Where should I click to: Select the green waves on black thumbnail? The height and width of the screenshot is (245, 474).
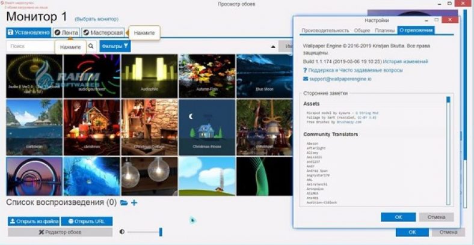pyautogui.click(x=264, y=176)
